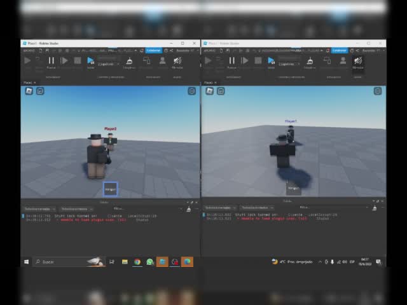
Task: Open the more options icon in right viewport
Action: (378, 91)
